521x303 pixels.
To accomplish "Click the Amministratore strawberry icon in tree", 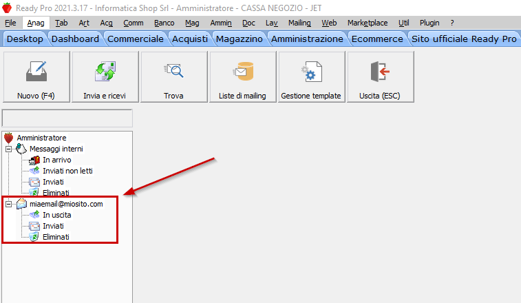I will point(9,138).
